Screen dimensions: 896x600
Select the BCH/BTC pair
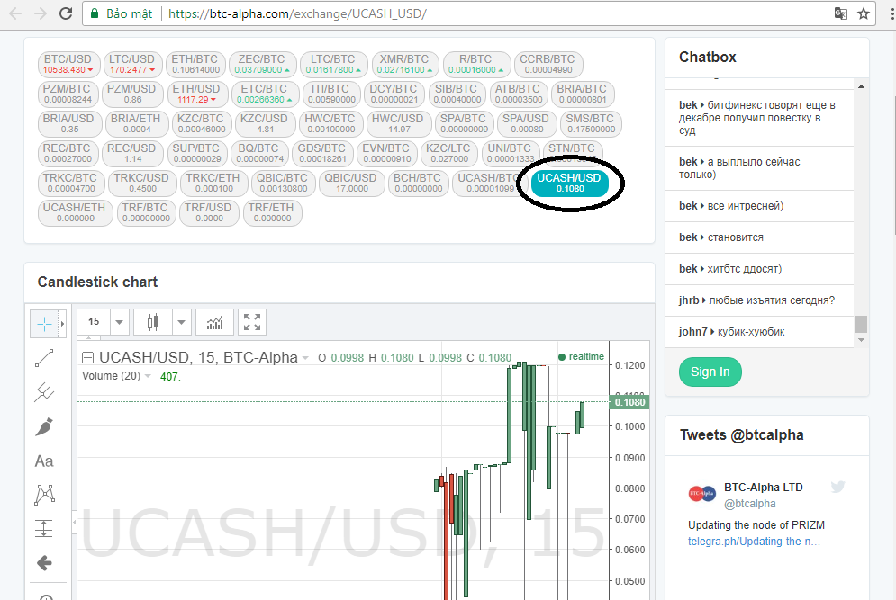pos(419,183)
